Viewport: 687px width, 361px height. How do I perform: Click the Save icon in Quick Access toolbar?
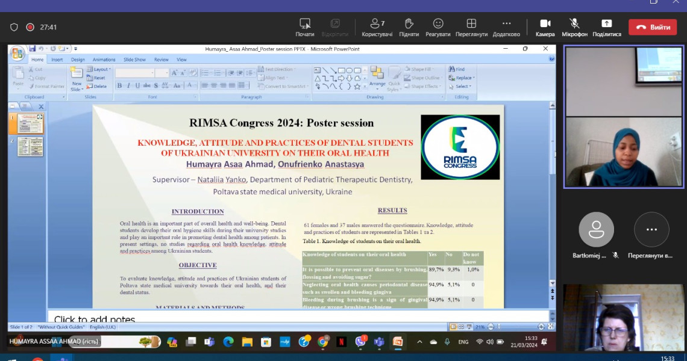coord(33,49)
